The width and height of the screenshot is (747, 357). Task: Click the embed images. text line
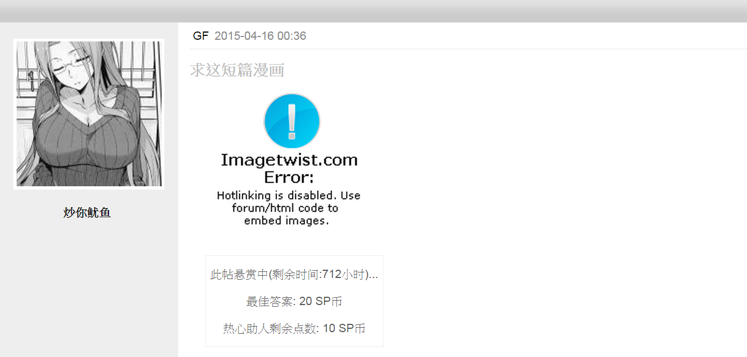coord(287,221)
